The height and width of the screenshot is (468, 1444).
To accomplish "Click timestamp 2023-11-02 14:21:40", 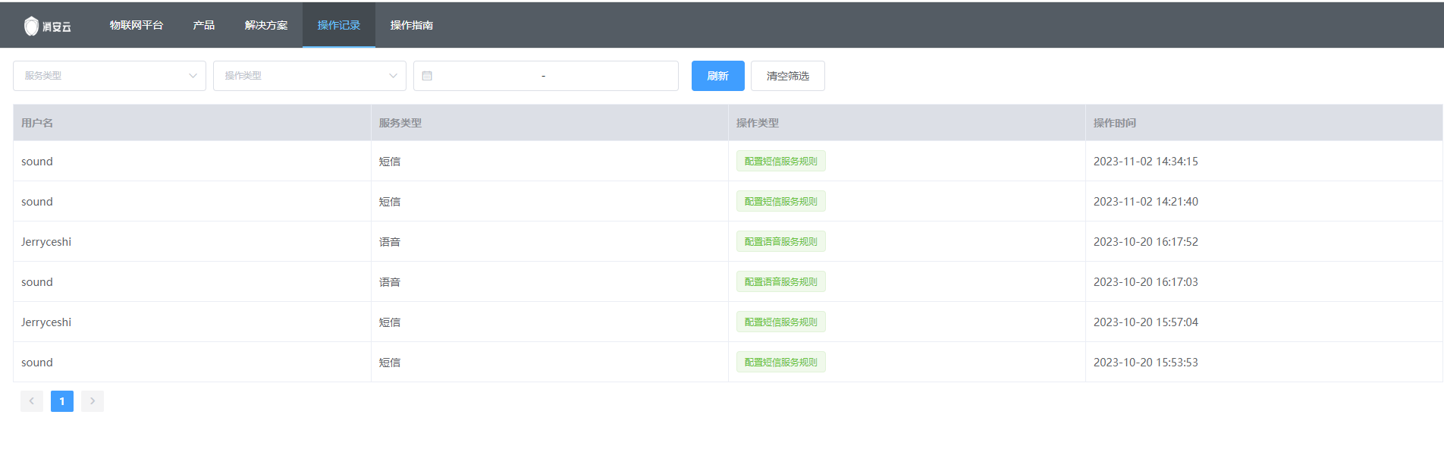I will tap(1146, 202).
